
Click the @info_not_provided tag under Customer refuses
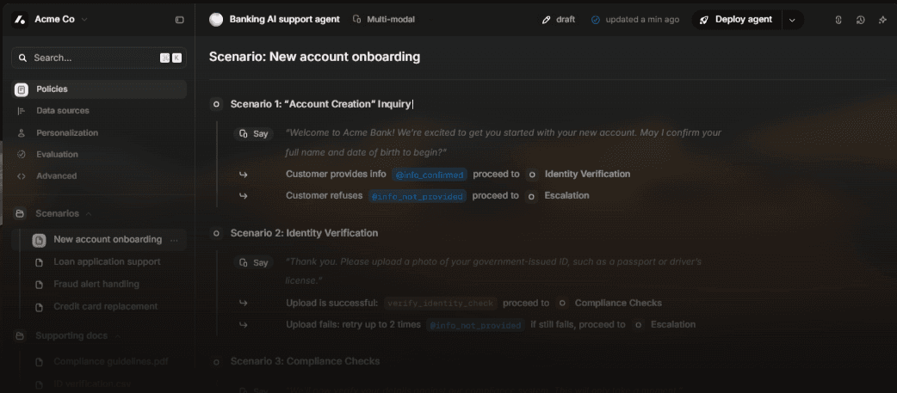pos(417,196)
